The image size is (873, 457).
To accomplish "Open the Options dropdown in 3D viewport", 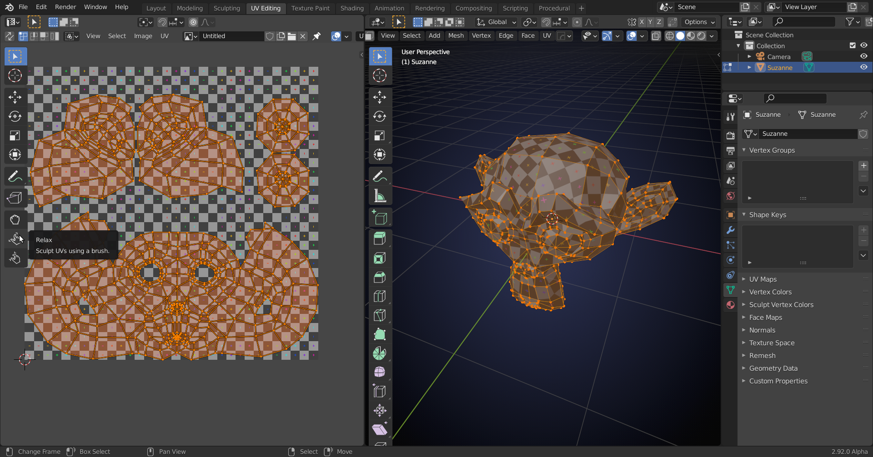I will [x=699, y=22].
